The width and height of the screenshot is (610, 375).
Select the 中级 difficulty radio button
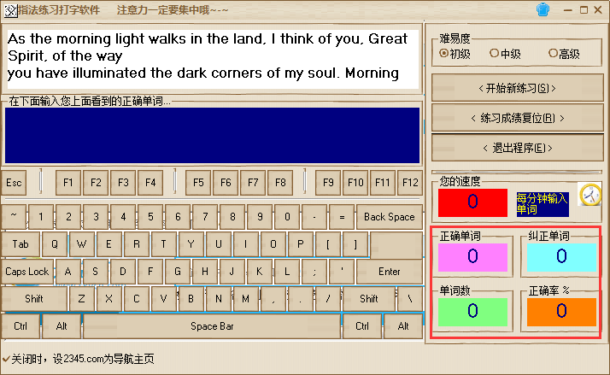[495, 53]
